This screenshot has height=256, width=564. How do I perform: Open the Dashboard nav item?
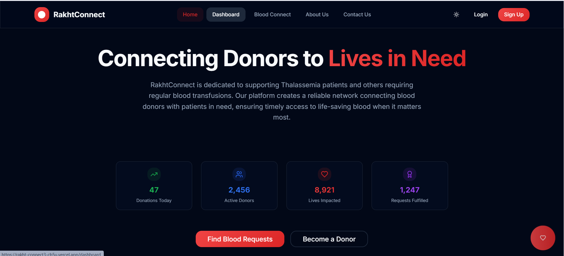click(x=226, y=15)
